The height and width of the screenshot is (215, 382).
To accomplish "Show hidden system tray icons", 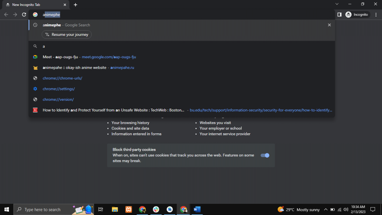I will tap(326, 209).
